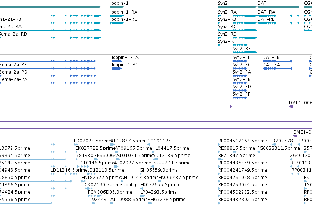Select Syn2-PA protein
Screen dimensions: 312x205
(240, 76)
